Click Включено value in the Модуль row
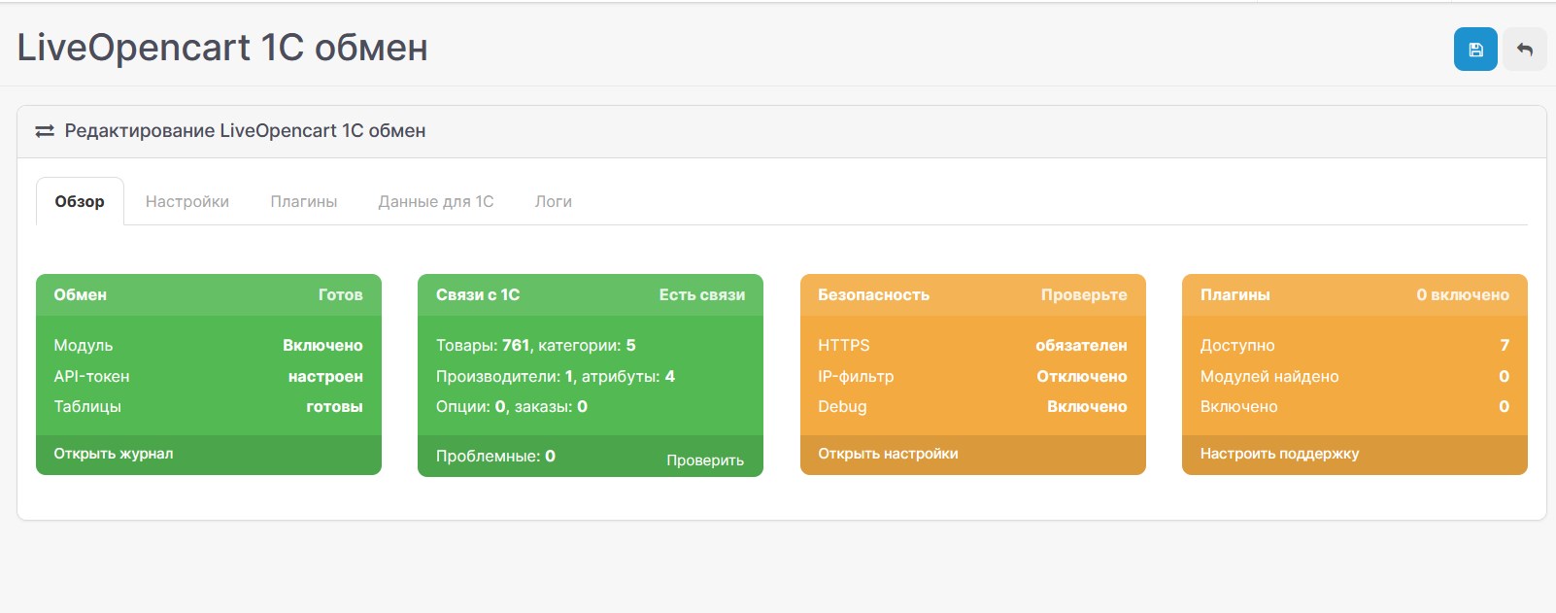The height and width of the screenshot is (613, 1556). [322, 346]
